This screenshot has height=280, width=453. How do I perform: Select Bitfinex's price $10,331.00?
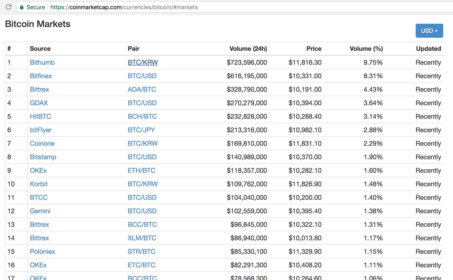(305, 76)
